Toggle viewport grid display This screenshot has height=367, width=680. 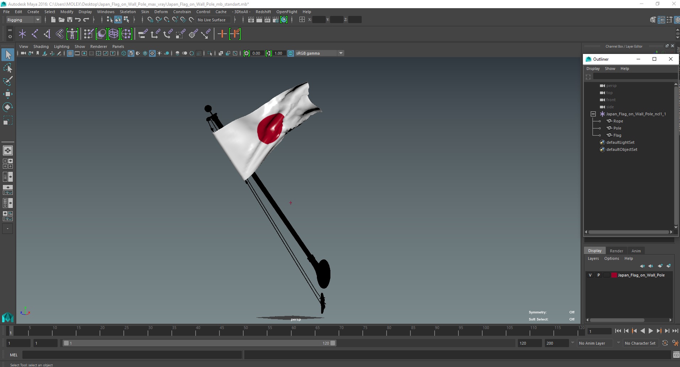(70, 53)
